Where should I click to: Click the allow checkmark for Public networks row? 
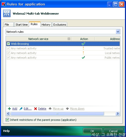tap(83, 58)
